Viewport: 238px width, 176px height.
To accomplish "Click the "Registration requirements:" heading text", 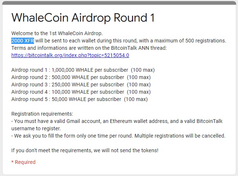I will coord(42,114).
